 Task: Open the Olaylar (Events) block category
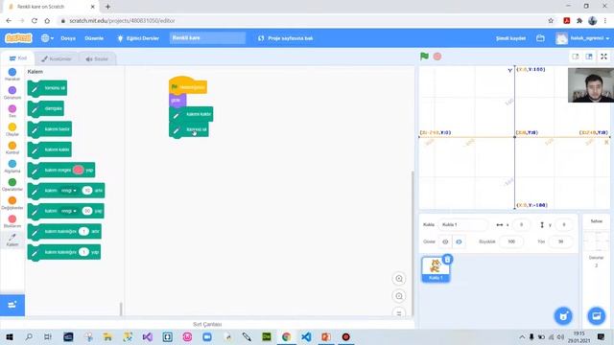(12, 129)
